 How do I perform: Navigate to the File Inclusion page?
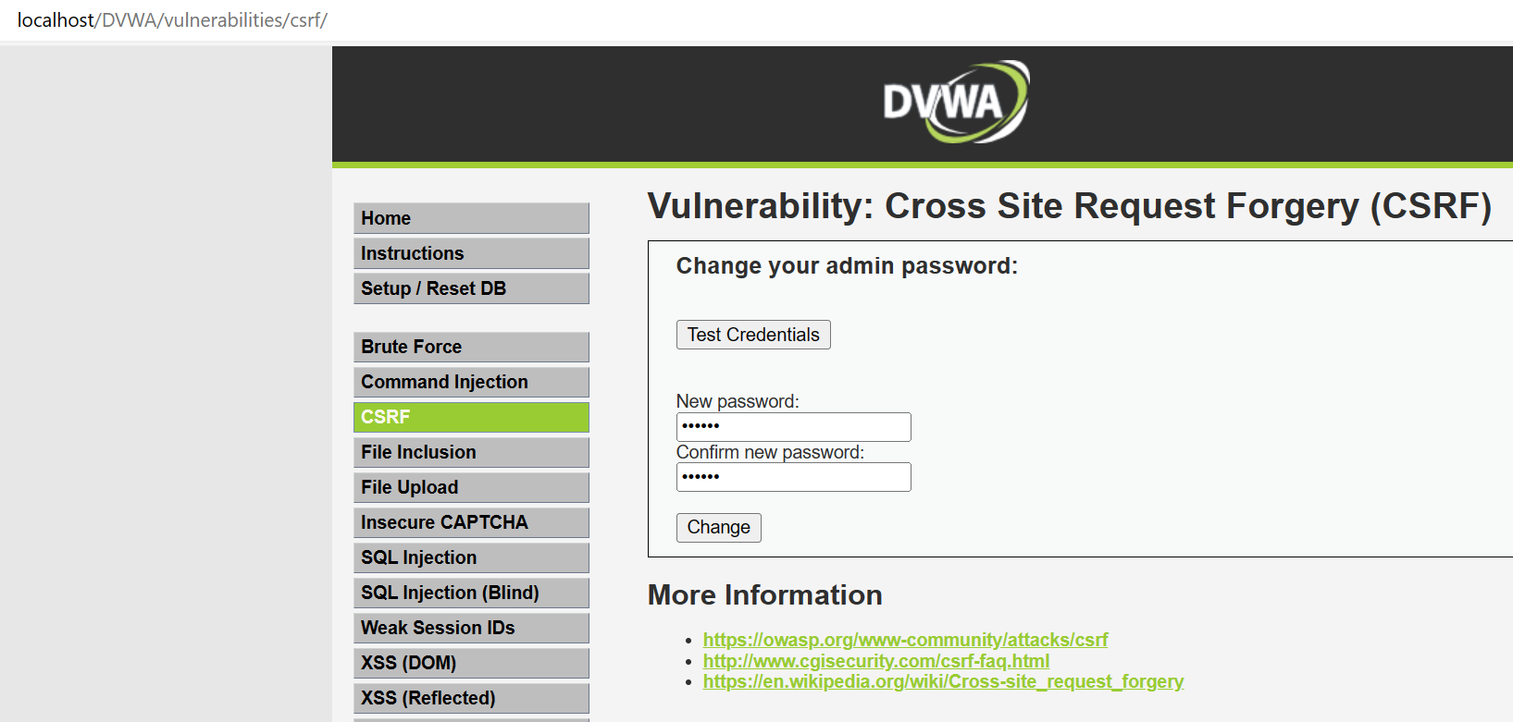[470, 452]
